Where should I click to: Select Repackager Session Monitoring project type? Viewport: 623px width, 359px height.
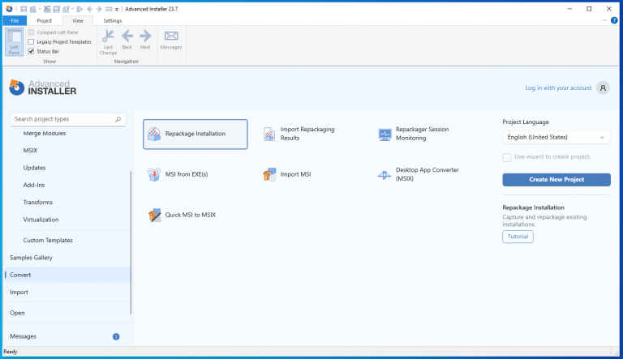click(425, 134)
